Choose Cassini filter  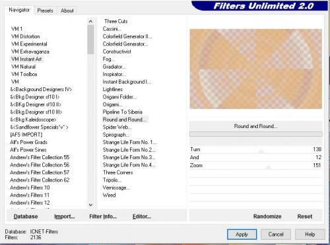[x=112, y=29]
